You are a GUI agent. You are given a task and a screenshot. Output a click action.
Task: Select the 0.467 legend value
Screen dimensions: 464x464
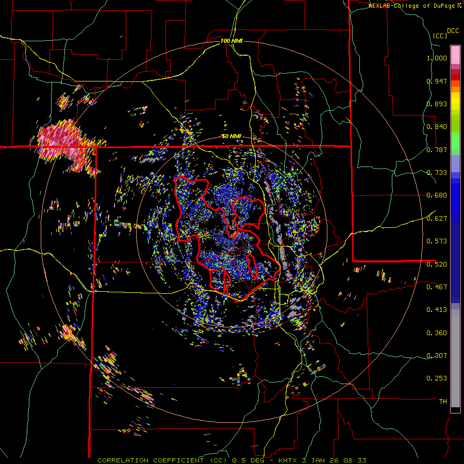(437, 287)
